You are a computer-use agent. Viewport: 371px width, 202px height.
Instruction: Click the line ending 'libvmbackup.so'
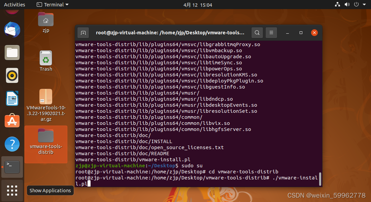click(x=159, y=50)
